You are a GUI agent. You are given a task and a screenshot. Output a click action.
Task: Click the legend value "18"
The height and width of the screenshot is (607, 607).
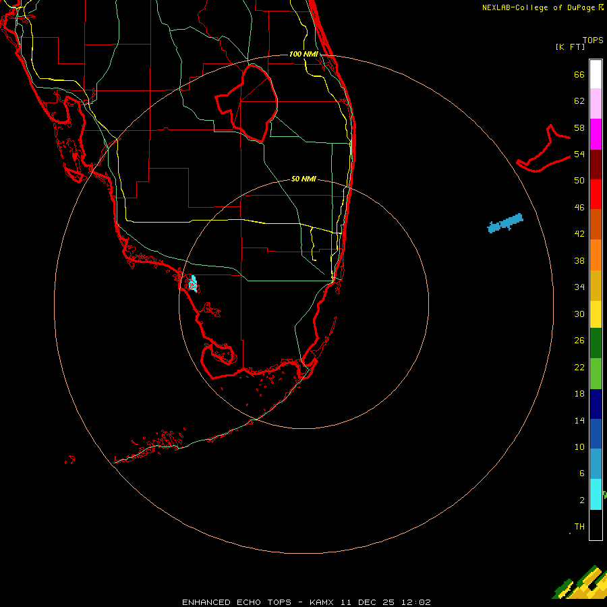click(579, 394)
